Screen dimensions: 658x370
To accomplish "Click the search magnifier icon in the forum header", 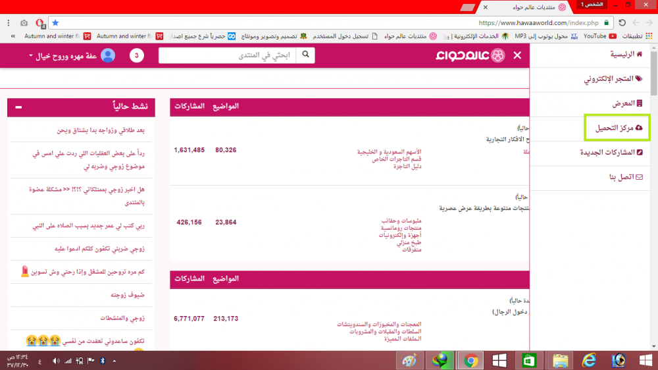I will coord(306,56).
